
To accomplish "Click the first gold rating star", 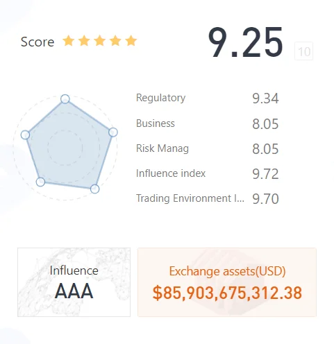I will (69, 41).
